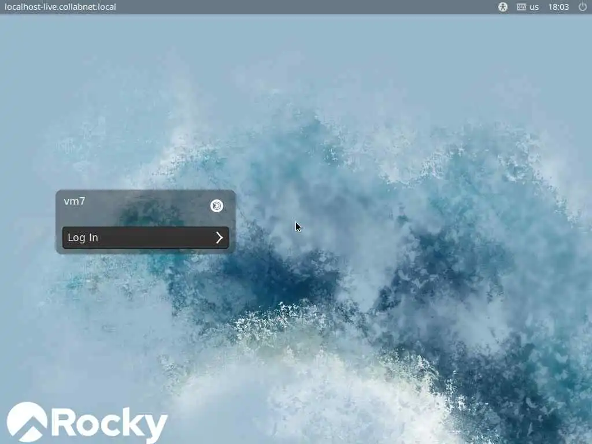Open the accessibility menu icon

click(x=502, y=7)
